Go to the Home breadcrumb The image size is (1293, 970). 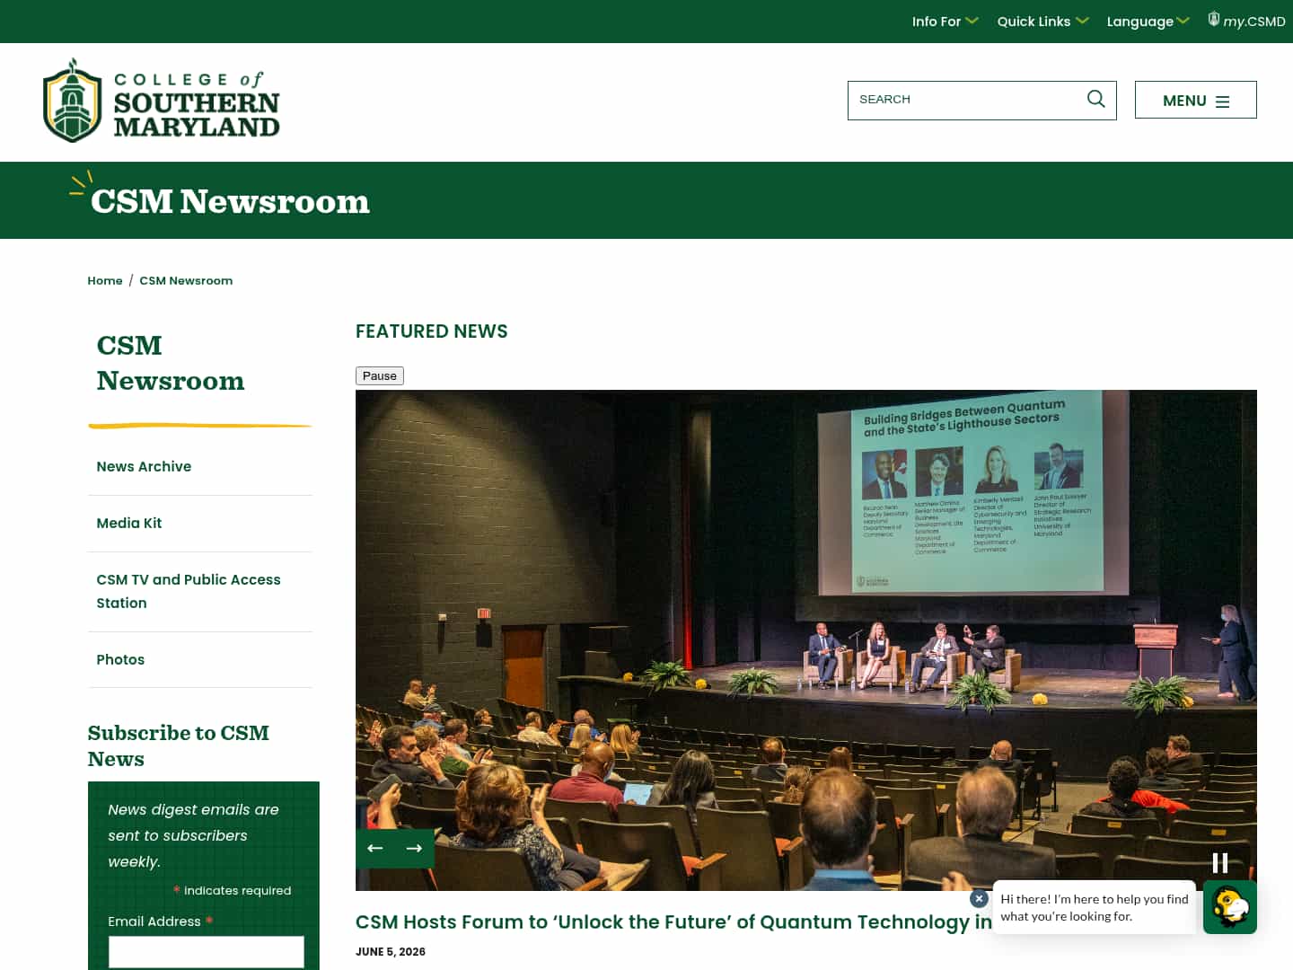point(105,280)
